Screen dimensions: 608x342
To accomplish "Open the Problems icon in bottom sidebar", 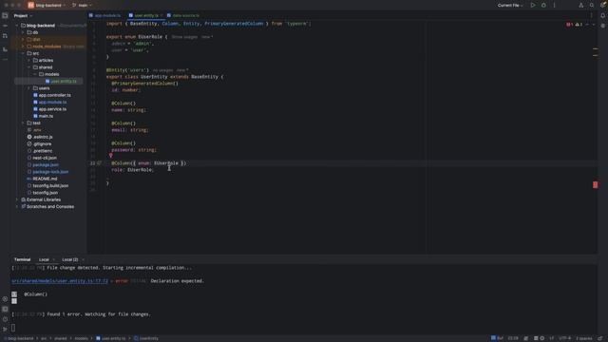I will [x=5, y=319].
